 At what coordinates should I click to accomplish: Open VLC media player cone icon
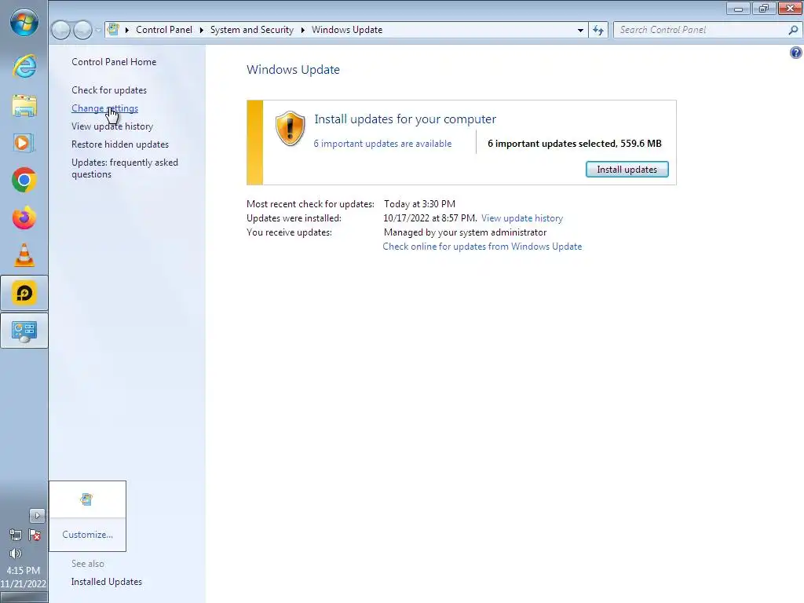(24, 255)
